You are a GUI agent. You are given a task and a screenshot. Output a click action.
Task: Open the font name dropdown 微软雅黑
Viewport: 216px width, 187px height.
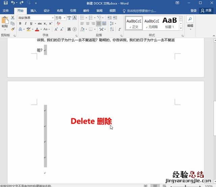click(53, 18)
